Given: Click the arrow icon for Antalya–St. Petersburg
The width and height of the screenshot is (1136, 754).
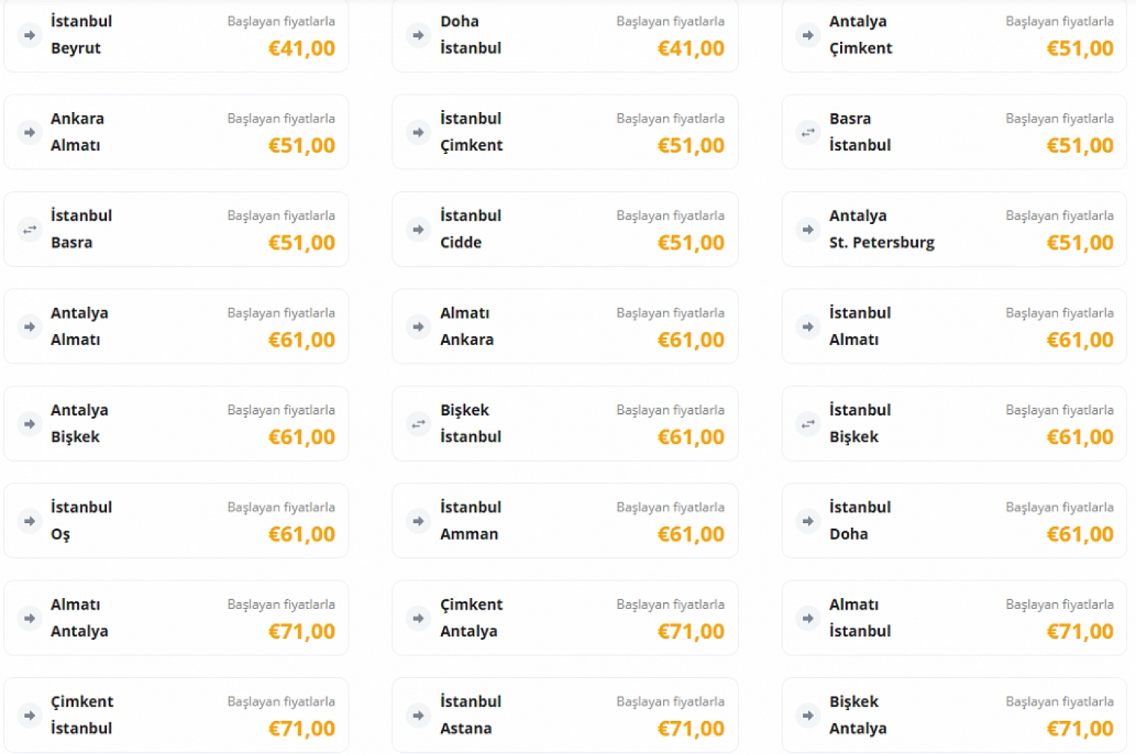Looking at the screenshot, I should 808,230.
